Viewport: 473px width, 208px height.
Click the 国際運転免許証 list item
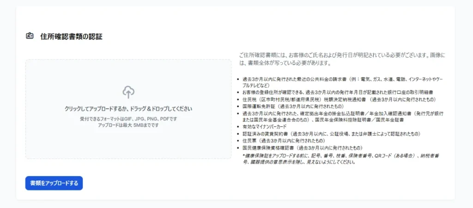coord(293,106)
